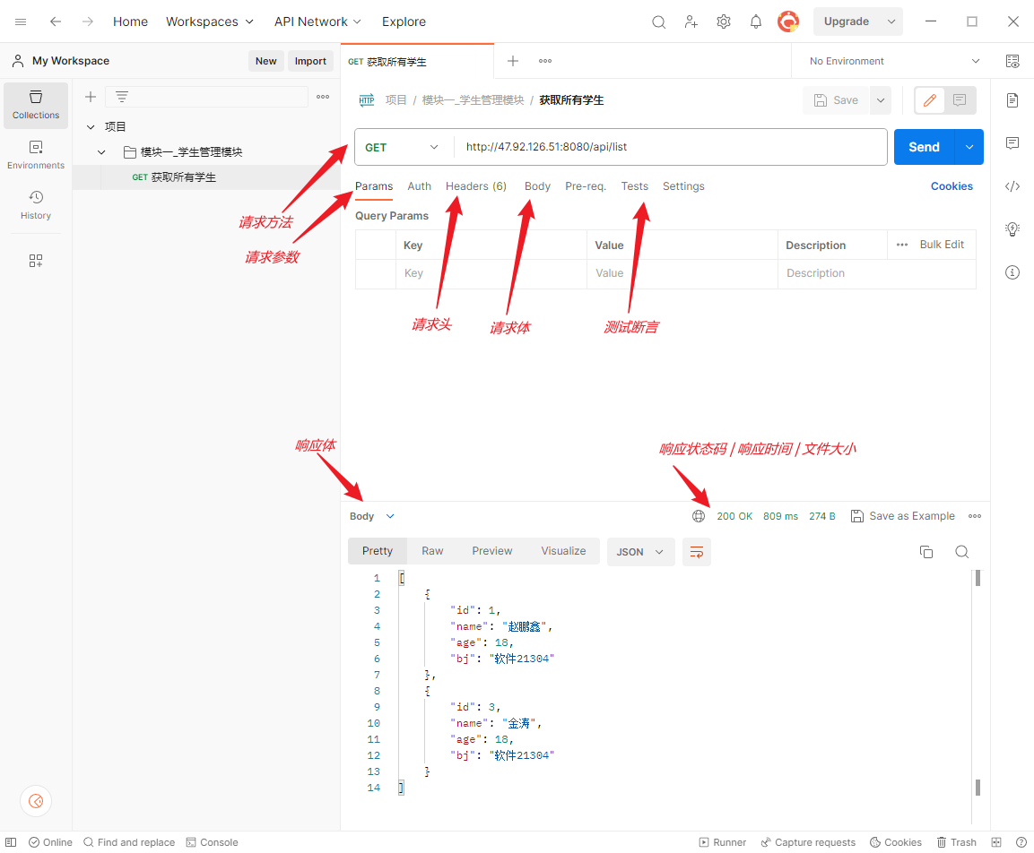Open the Workspaces dropdown
Image resolution: width=1034 pixels, height=853 pixels.
(210, 22)
